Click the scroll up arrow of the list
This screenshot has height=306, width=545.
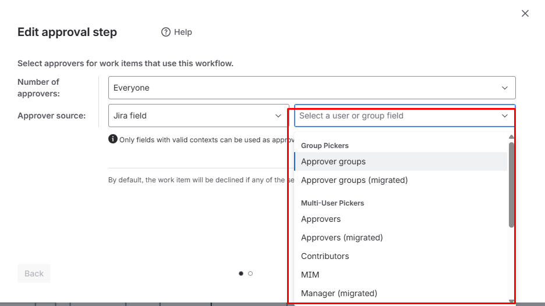point(511,137)
